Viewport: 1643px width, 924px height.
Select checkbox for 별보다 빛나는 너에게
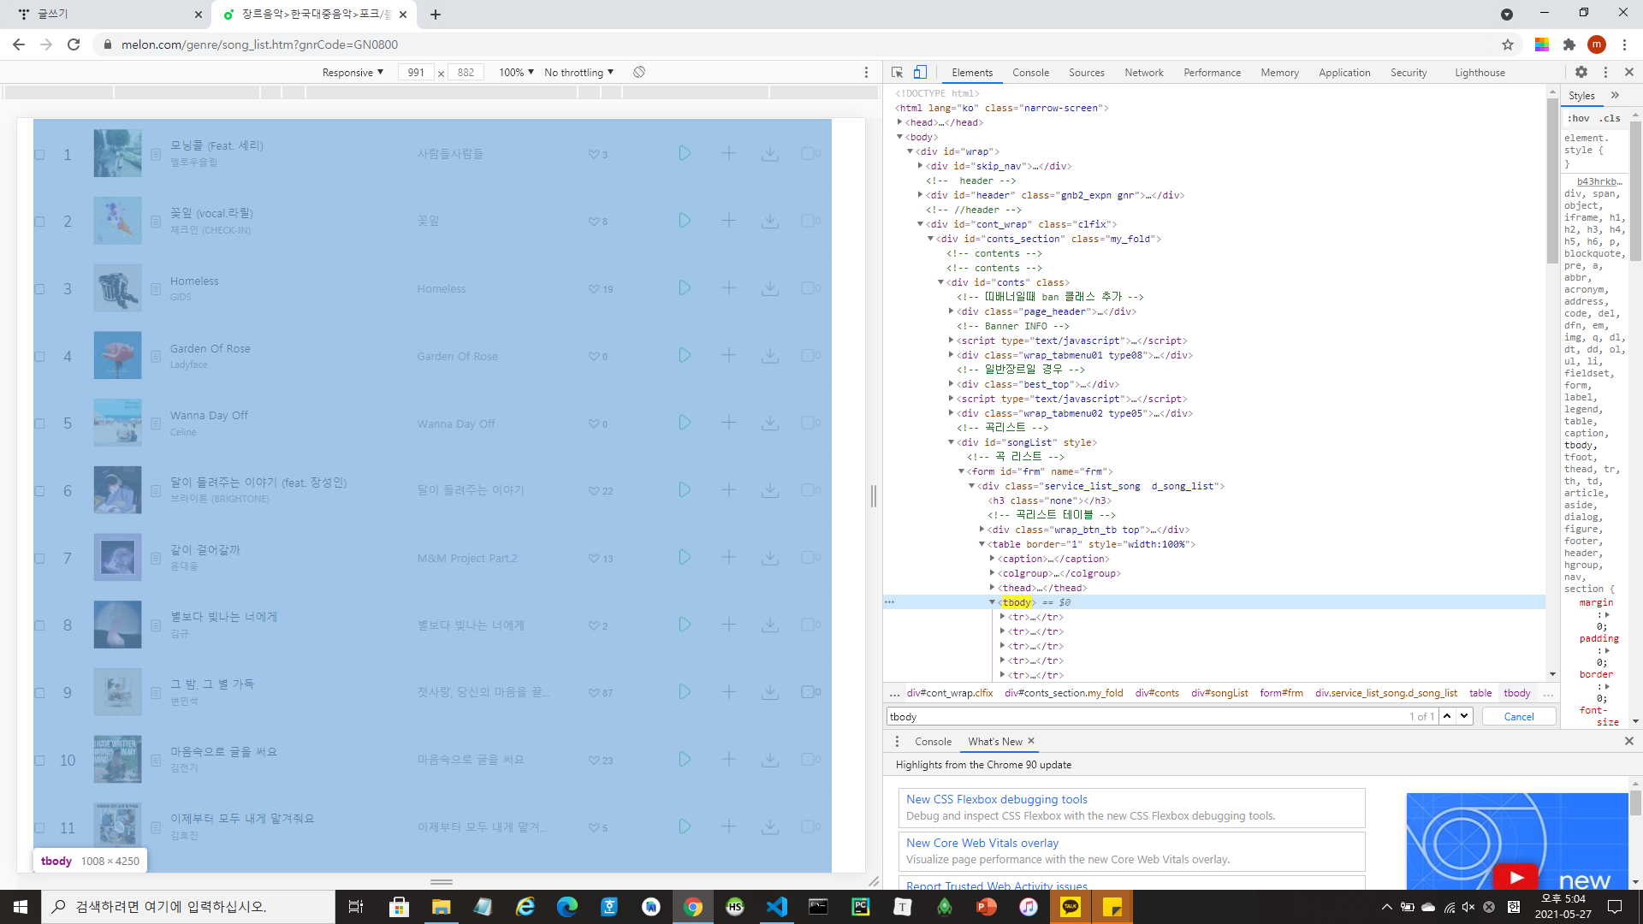(39, 625)
